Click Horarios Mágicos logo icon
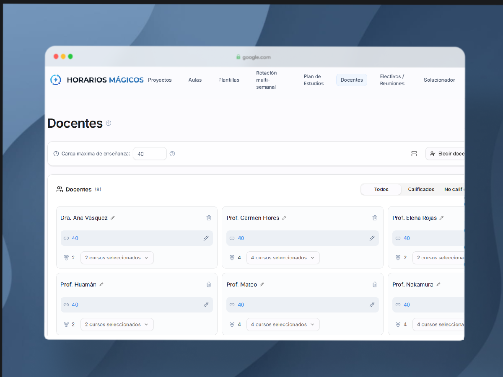The height and width of the screenshot is (377, 503). [x=56, y=80]
